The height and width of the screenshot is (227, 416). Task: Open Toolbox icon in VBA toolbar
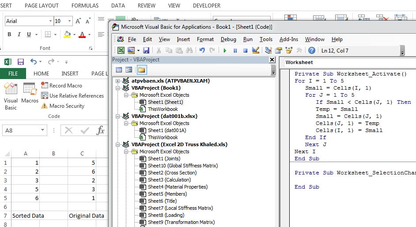tap(299, 50)
